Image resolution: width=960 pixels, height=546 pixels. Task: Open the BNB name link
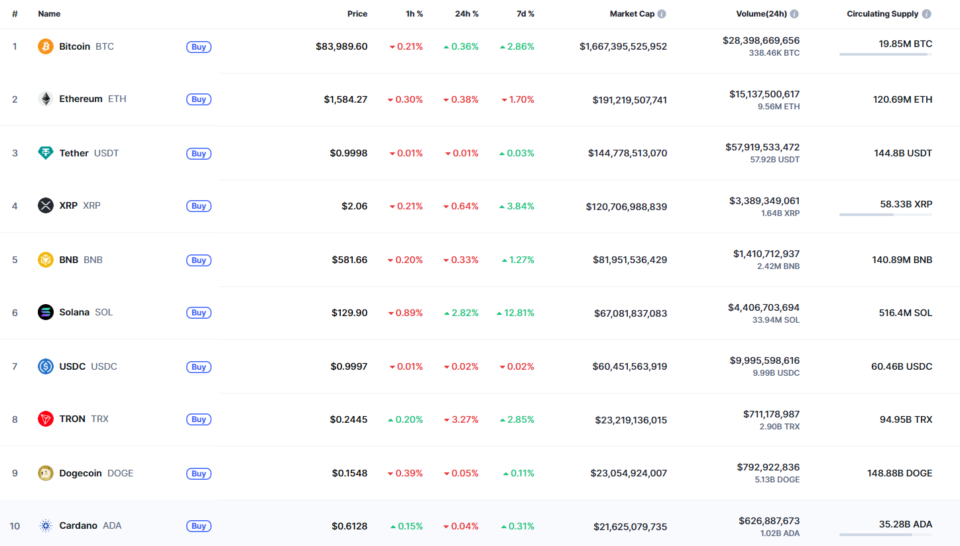pos(81,260)
